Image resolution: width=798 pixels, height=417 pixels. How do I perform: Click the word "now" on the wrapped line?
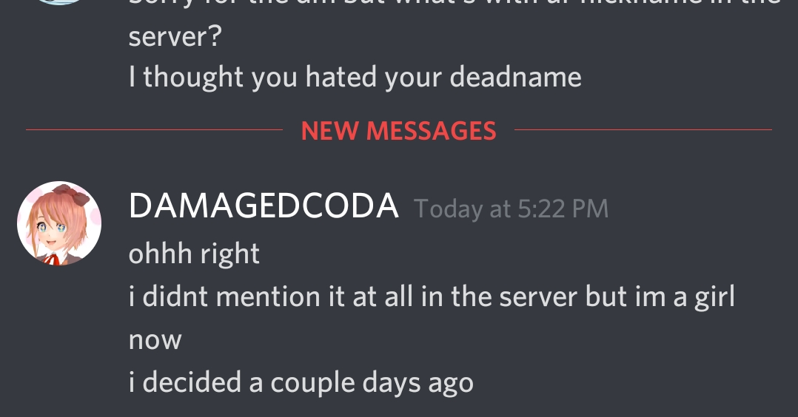[155, 340]
